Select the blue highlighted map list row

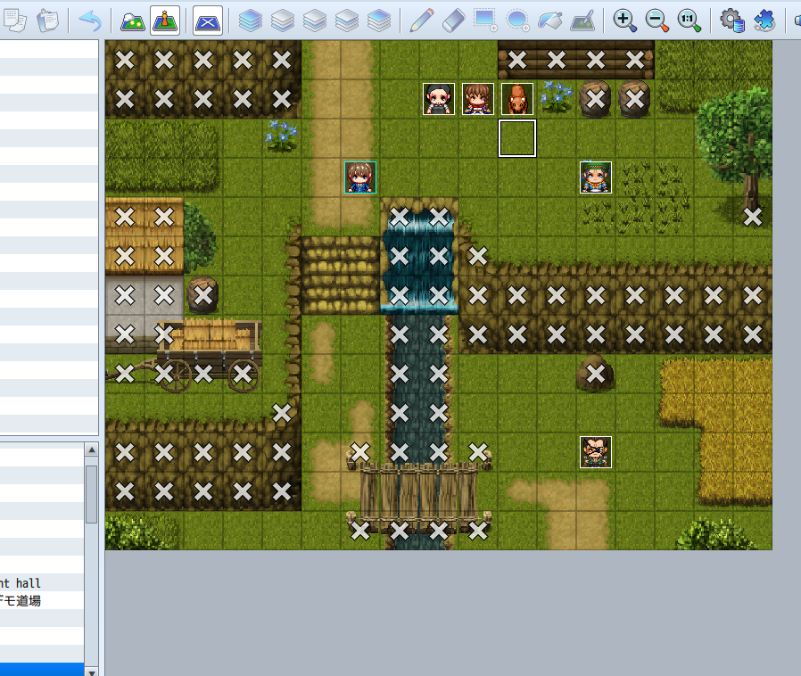[42, 670]
